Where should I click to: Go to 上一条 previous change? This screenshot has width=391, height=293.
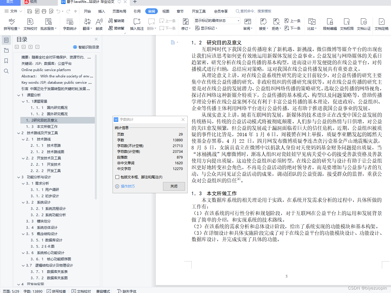click(293, 21)
